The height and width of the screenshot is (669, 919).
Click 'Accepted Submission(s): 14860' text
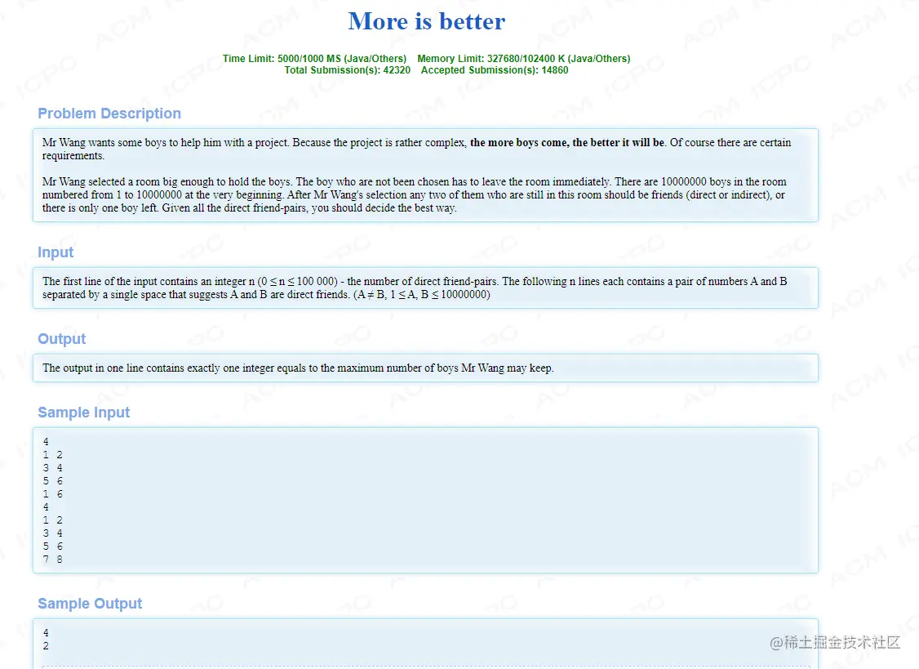click(x=494, y=70)
